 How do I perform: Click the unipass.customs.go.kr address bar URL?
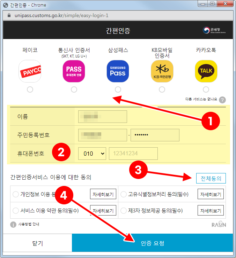point(61,15)
